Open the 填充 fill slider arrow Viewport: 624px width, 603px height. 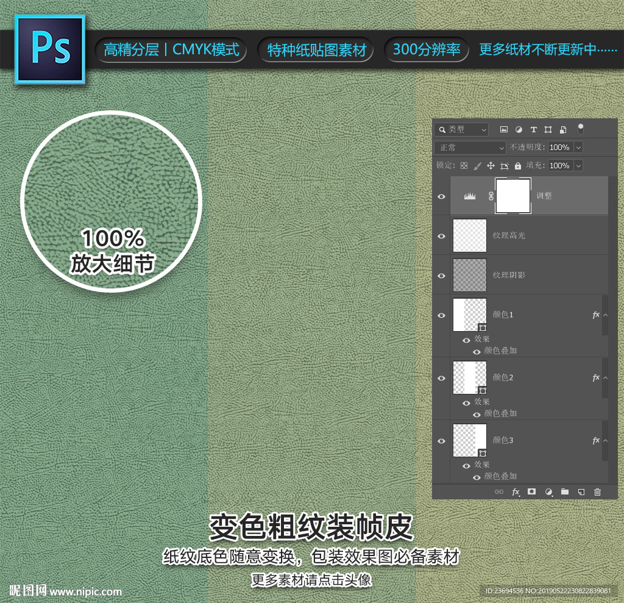point(579,166)
